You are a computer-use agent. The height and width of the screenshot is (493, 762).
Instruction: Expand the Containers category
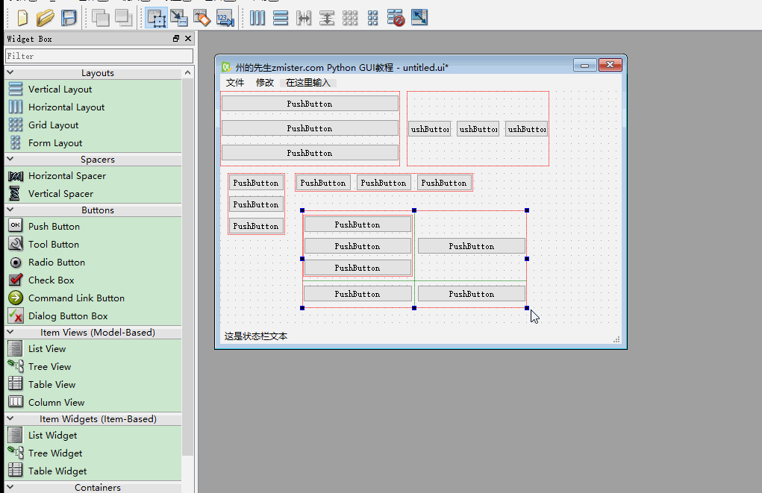(x=97, y=487)
